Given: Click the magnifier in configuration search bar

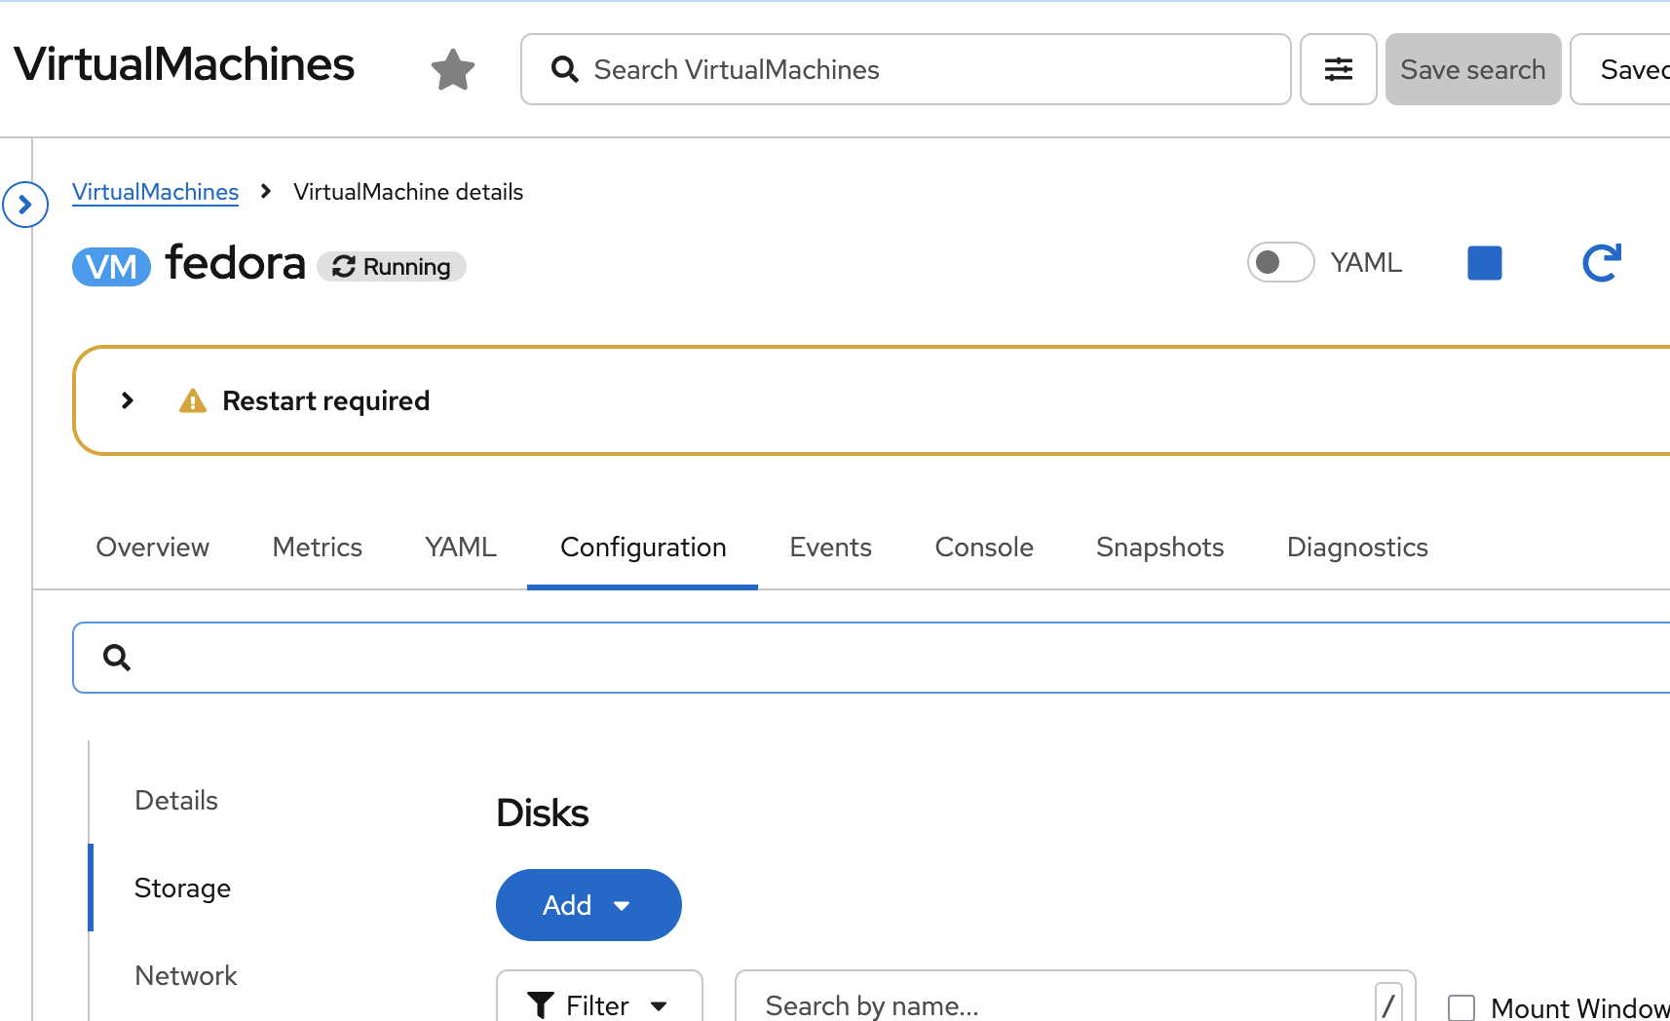Looking at the screenshot, I should [x=117, y=658].
